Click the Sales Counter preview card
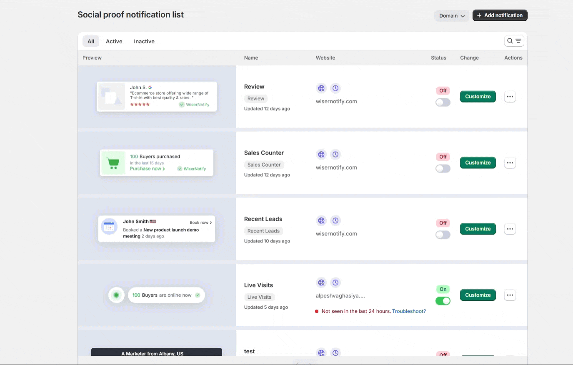The width and height of the screenshot is (573, 365). click(157, 162)
